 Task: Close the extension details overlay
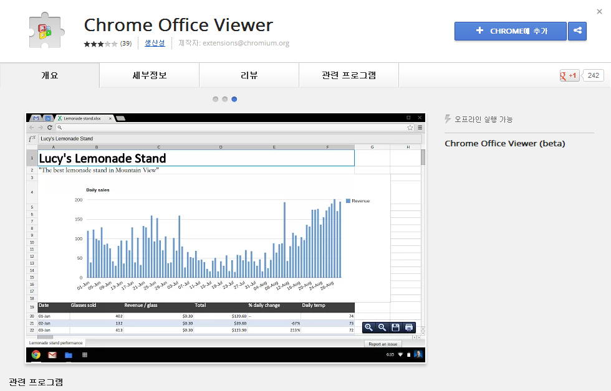point(599,12)
